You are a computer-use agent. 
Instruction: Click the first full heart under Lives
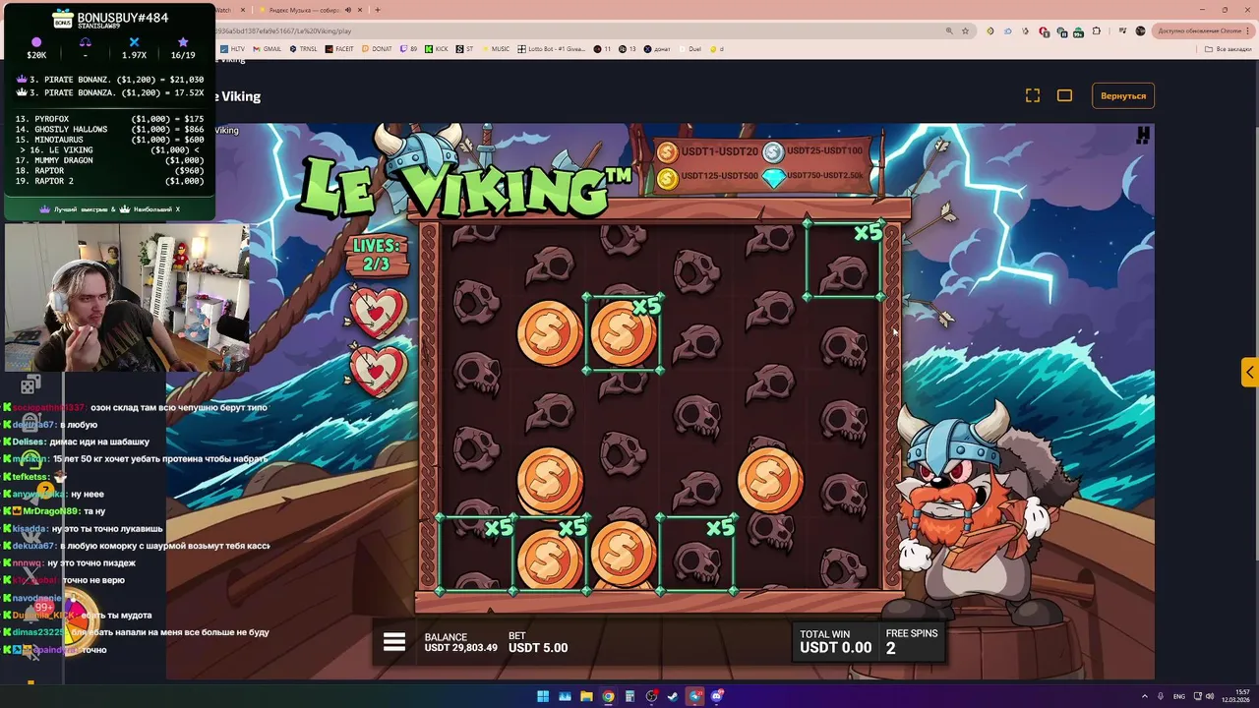coord(378,312)
